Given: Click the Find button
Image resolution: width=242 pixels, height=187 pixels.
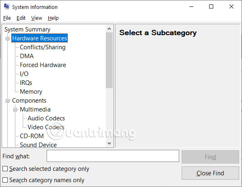Looking at the screenshot, I should [210, 157].
